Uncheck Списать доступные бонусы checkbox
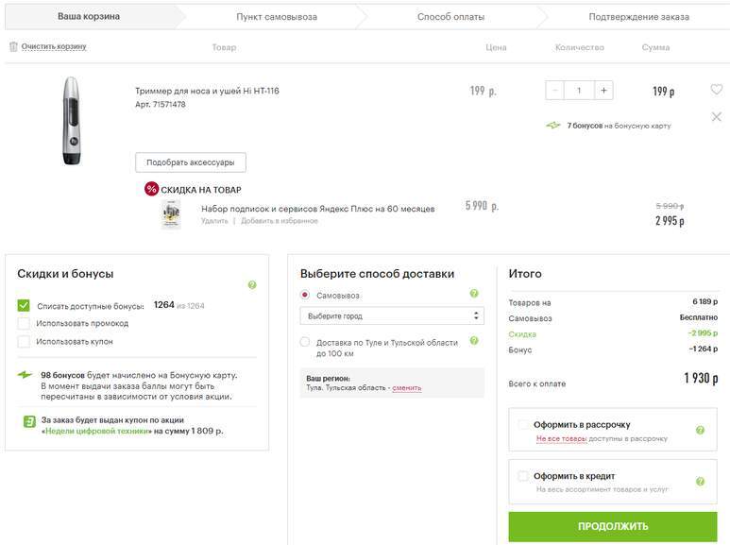The height and width of the screenshot is (545, 730). coord(24,305)
